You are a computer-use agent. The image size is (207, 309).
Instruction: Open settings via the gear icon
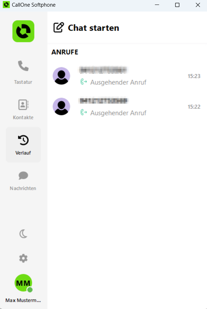click(x=23, y=258)
